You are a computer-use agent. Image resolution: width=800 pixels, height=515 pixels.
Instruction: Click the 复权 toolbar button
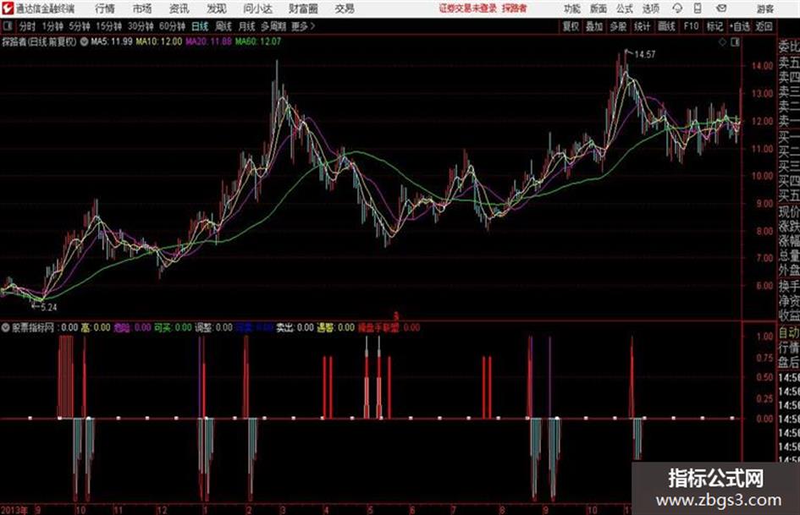[x=571, y=26]
